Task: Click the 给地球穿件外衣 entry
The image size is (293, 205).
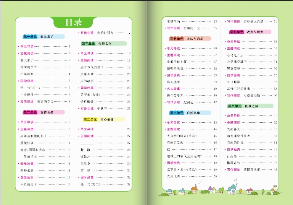Action: pos(238,136)
